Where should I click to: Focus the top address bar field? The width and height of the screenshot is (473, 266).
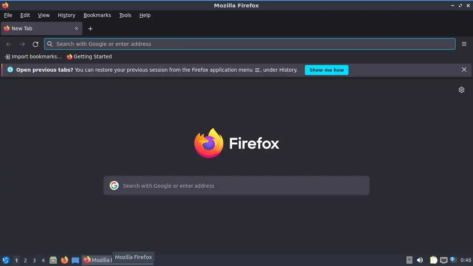pyautogui.click(x=250, y=44)
